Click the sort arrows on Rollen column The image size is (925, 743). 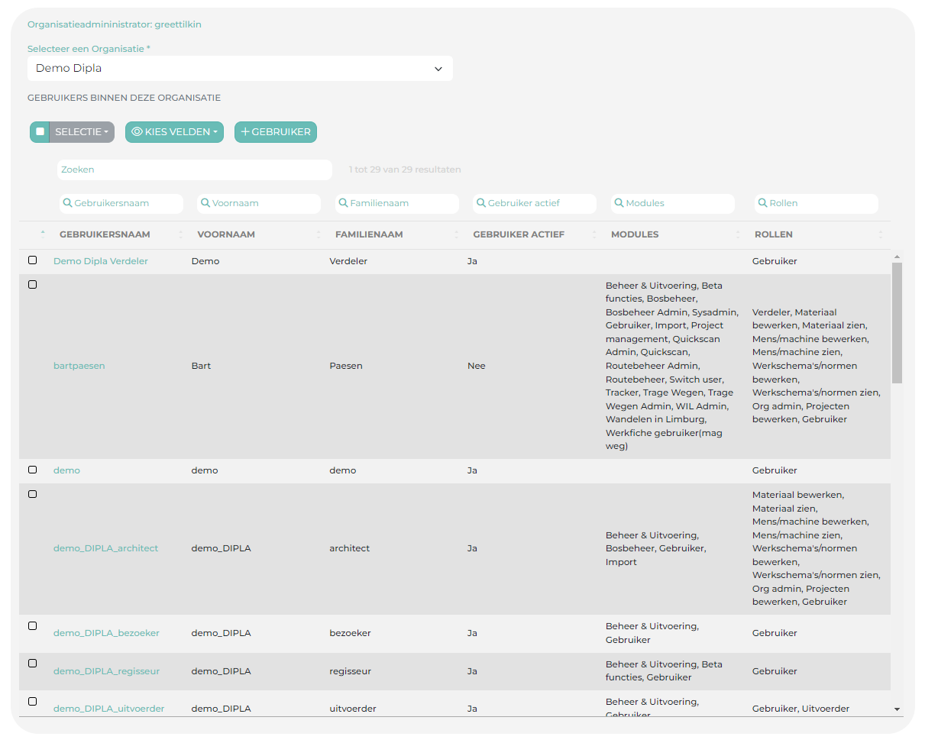pyautogui.click(x=880, y=234)
